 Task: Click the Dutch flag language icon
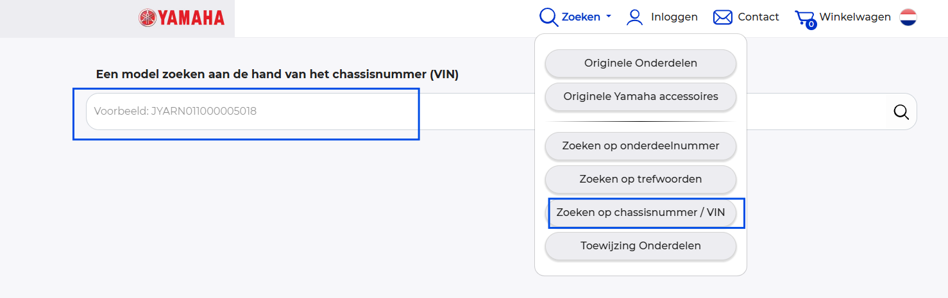point(908,17)
